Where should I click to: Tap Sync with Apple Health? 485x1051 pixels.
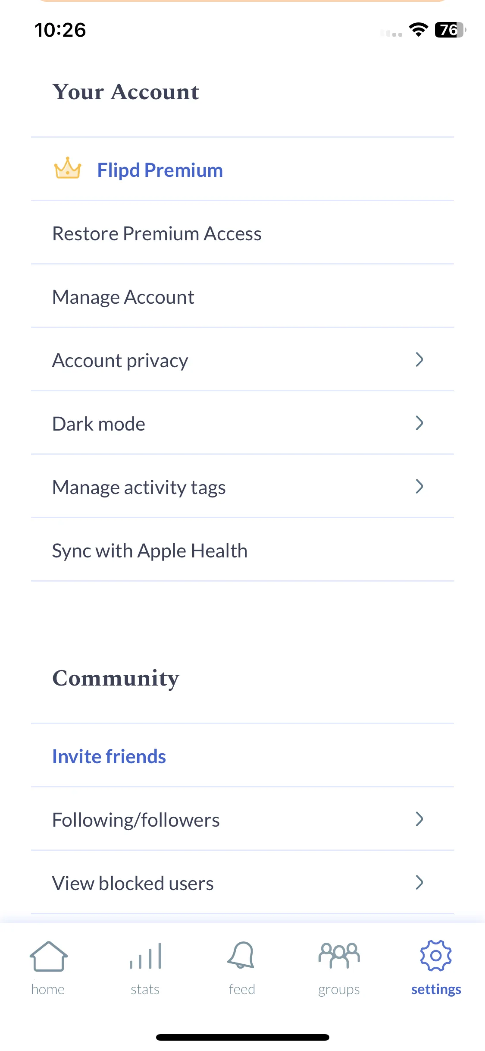[x=242, y=550]
